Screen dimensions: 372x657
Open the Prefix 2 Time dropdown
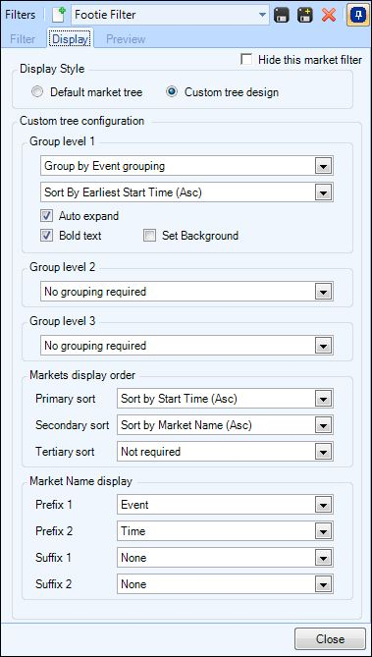click(225, 531)
